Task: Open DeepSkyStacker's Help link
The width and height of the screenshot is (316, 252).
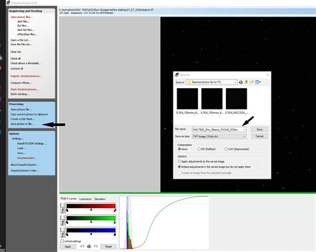Action: 25,171
